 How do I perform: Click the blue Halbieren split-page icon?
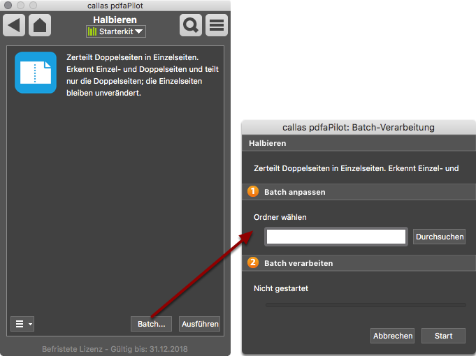(x=36, y=73)
